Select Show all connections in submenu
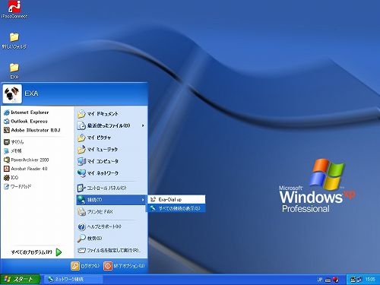380x285 pixels. [176, 208]
